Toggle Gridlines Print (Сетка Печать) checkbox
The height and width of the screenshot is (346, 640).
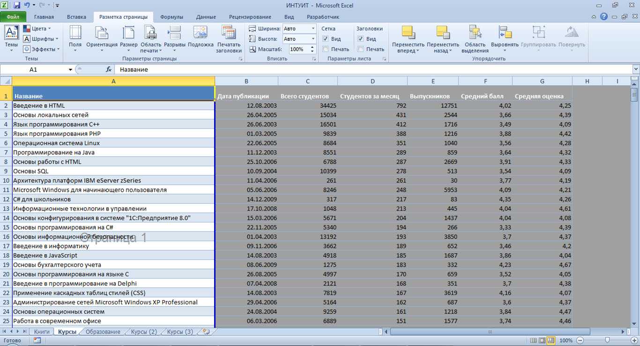(326, 49)
